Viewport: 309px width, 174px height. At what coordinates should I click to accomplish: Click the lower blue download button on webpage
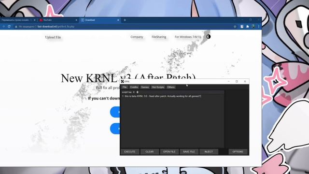tap(115, 129)
